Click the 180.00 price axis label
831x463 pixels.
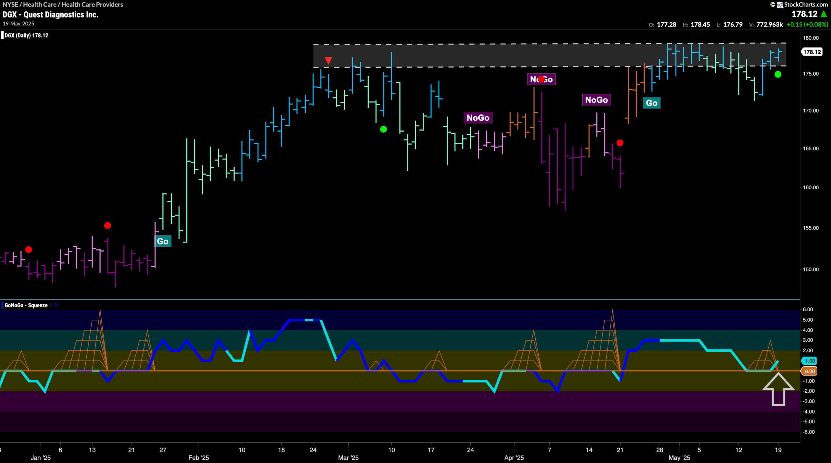point(811,38)
